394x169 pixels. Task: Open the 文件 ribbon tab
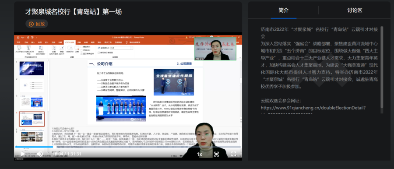tap(18, 42)
